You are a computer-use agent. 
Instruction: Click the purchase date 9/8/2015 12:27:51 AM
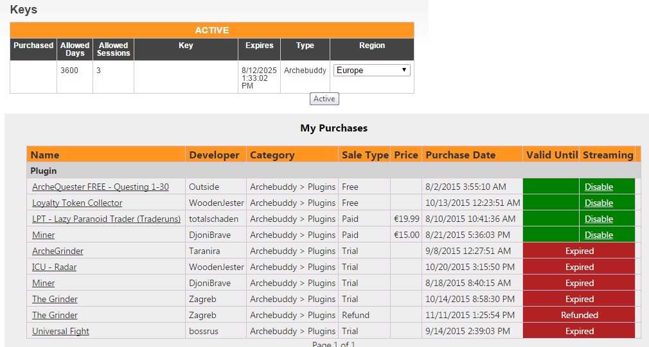pyautogui.click(x=468, y=251)
